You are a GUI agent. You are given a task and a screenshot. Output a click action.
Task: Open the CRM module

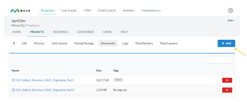[x=87, y=11]
